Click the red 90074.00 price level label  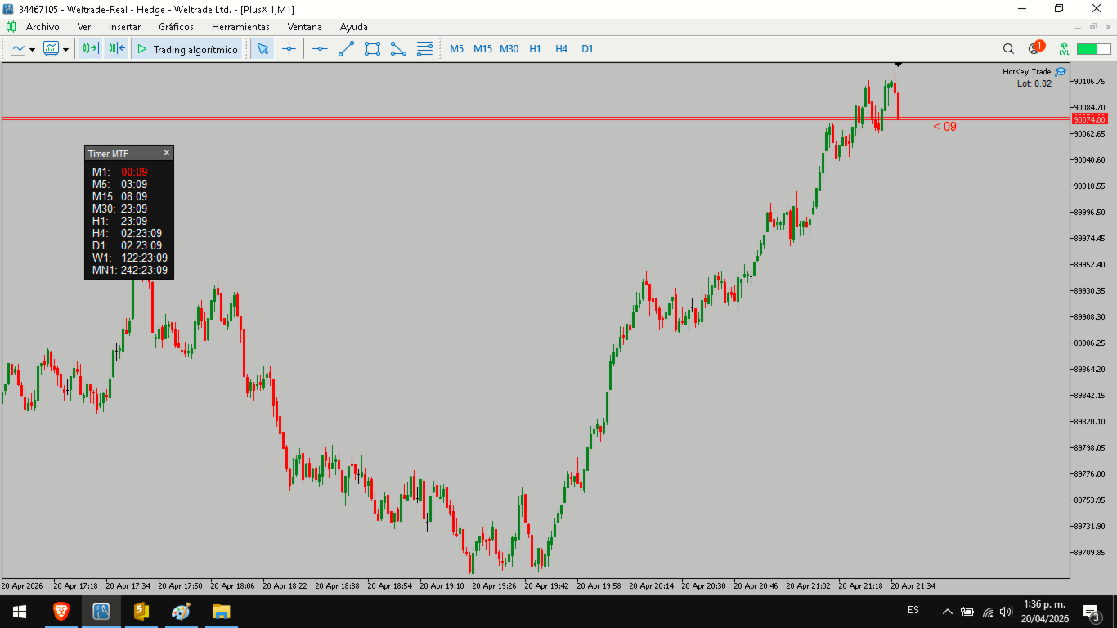tap(1089, 119)
